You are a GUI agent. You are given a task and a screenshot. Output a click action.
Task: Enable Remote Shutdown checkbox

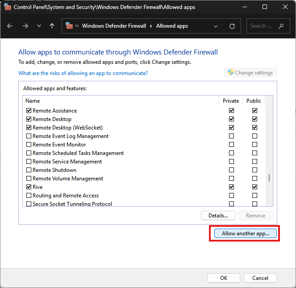[x=29, y=170]
